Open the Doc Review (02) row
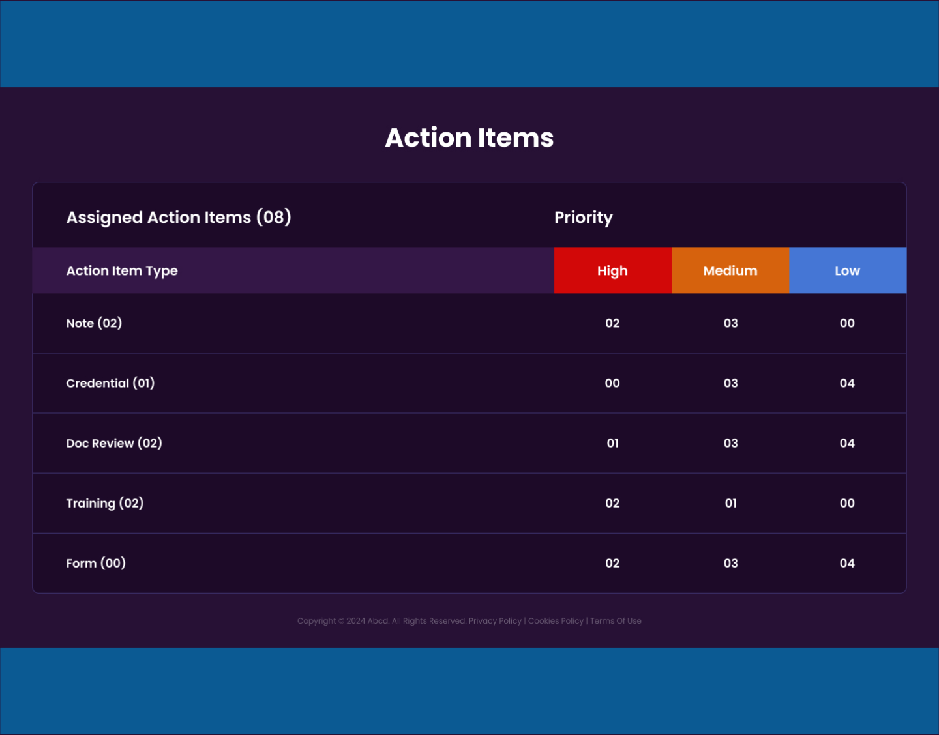This screenshot has width=939, height=735. pos(469,443)
